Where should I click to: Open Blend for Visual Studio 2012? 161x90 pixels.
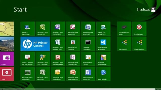click(88, 74)
